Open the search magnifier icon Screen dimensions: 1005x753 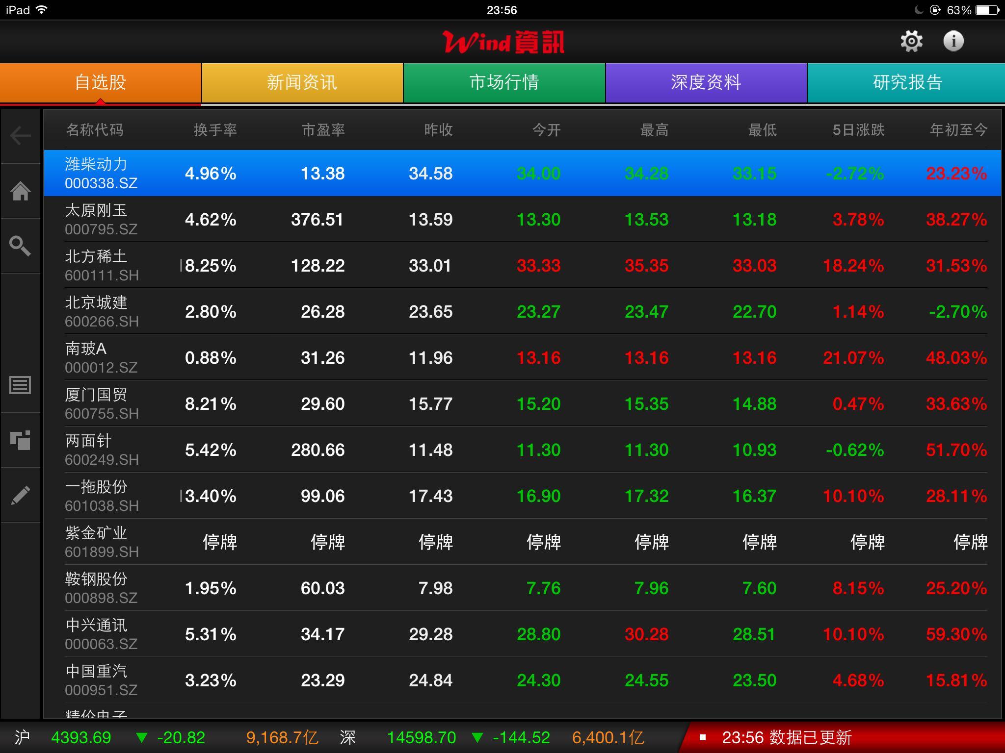coord(21,246)
